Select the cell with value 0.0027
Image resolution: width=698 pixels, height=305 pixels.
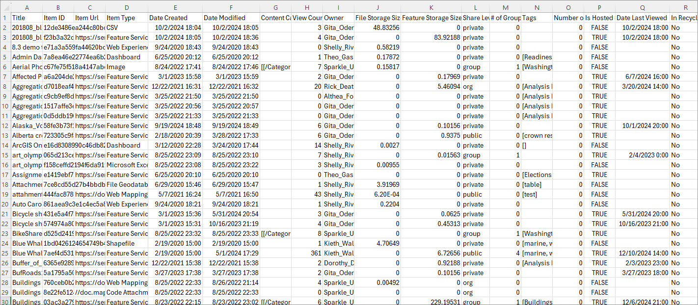click(x=377, y=145)
